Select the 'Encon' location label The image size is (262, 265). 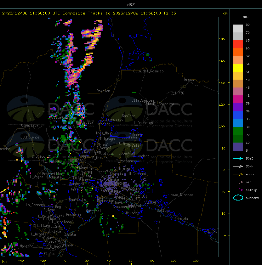[x=189, y=80]
